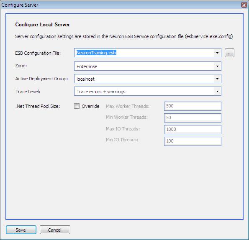Screen dimensions: 249x240
Task: Click the Max IO Threads field
Action: (x=193, y=130)
